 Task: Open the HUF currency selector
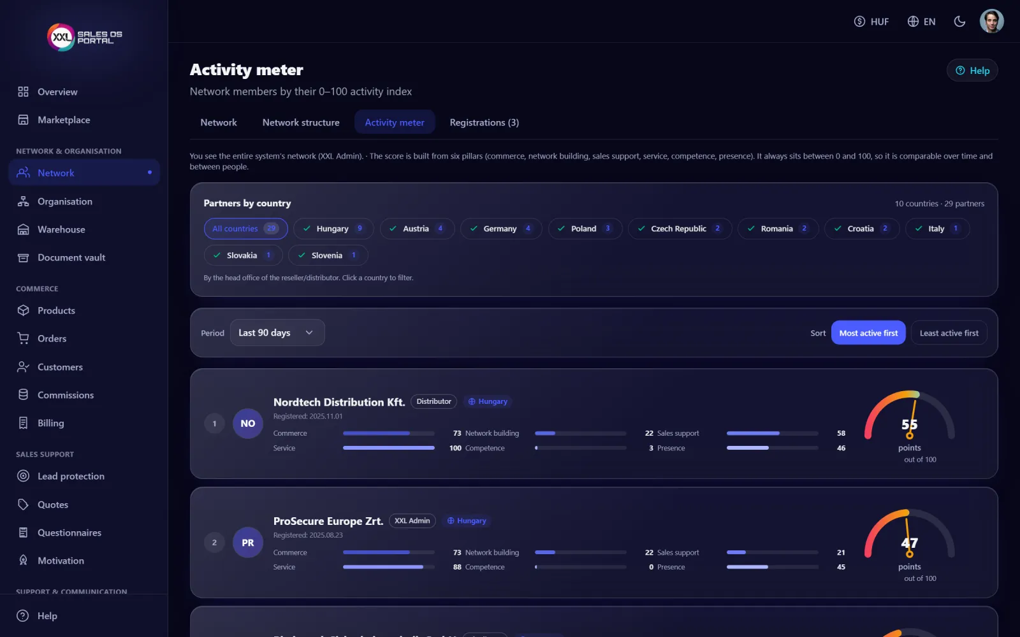tap(871, 22)
